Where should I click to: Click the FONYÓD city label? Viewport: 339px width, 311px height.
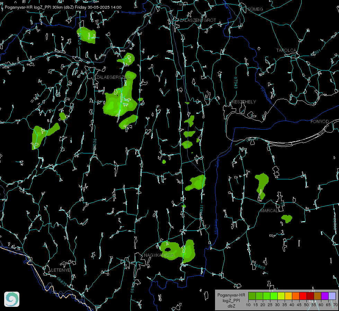[x=320, y=122]
